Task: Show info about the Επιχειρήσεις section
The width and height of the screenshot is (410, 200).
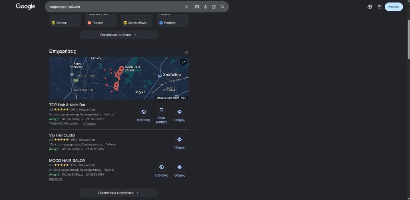Action: (x=187, y=53)
